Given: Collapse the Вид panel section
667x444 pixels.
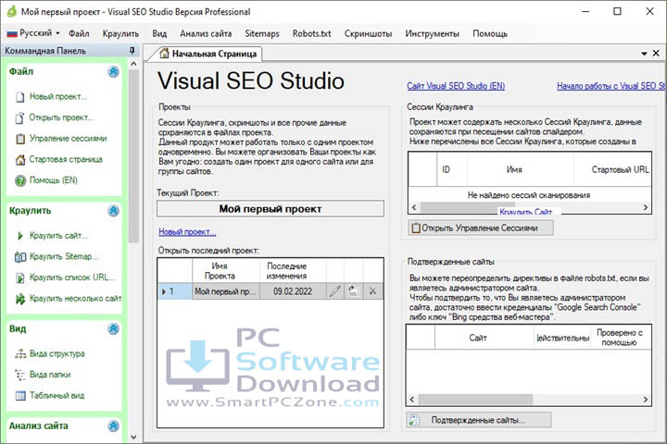Looking at the screenshot, I should [113, 329].
